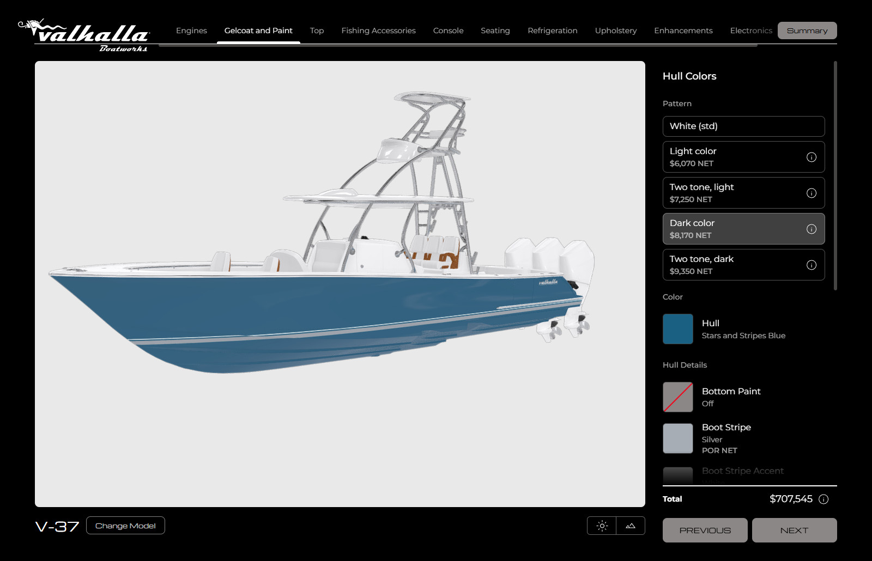
Task: Click info icon on Two tone, dark
Action: pos(811,265)
